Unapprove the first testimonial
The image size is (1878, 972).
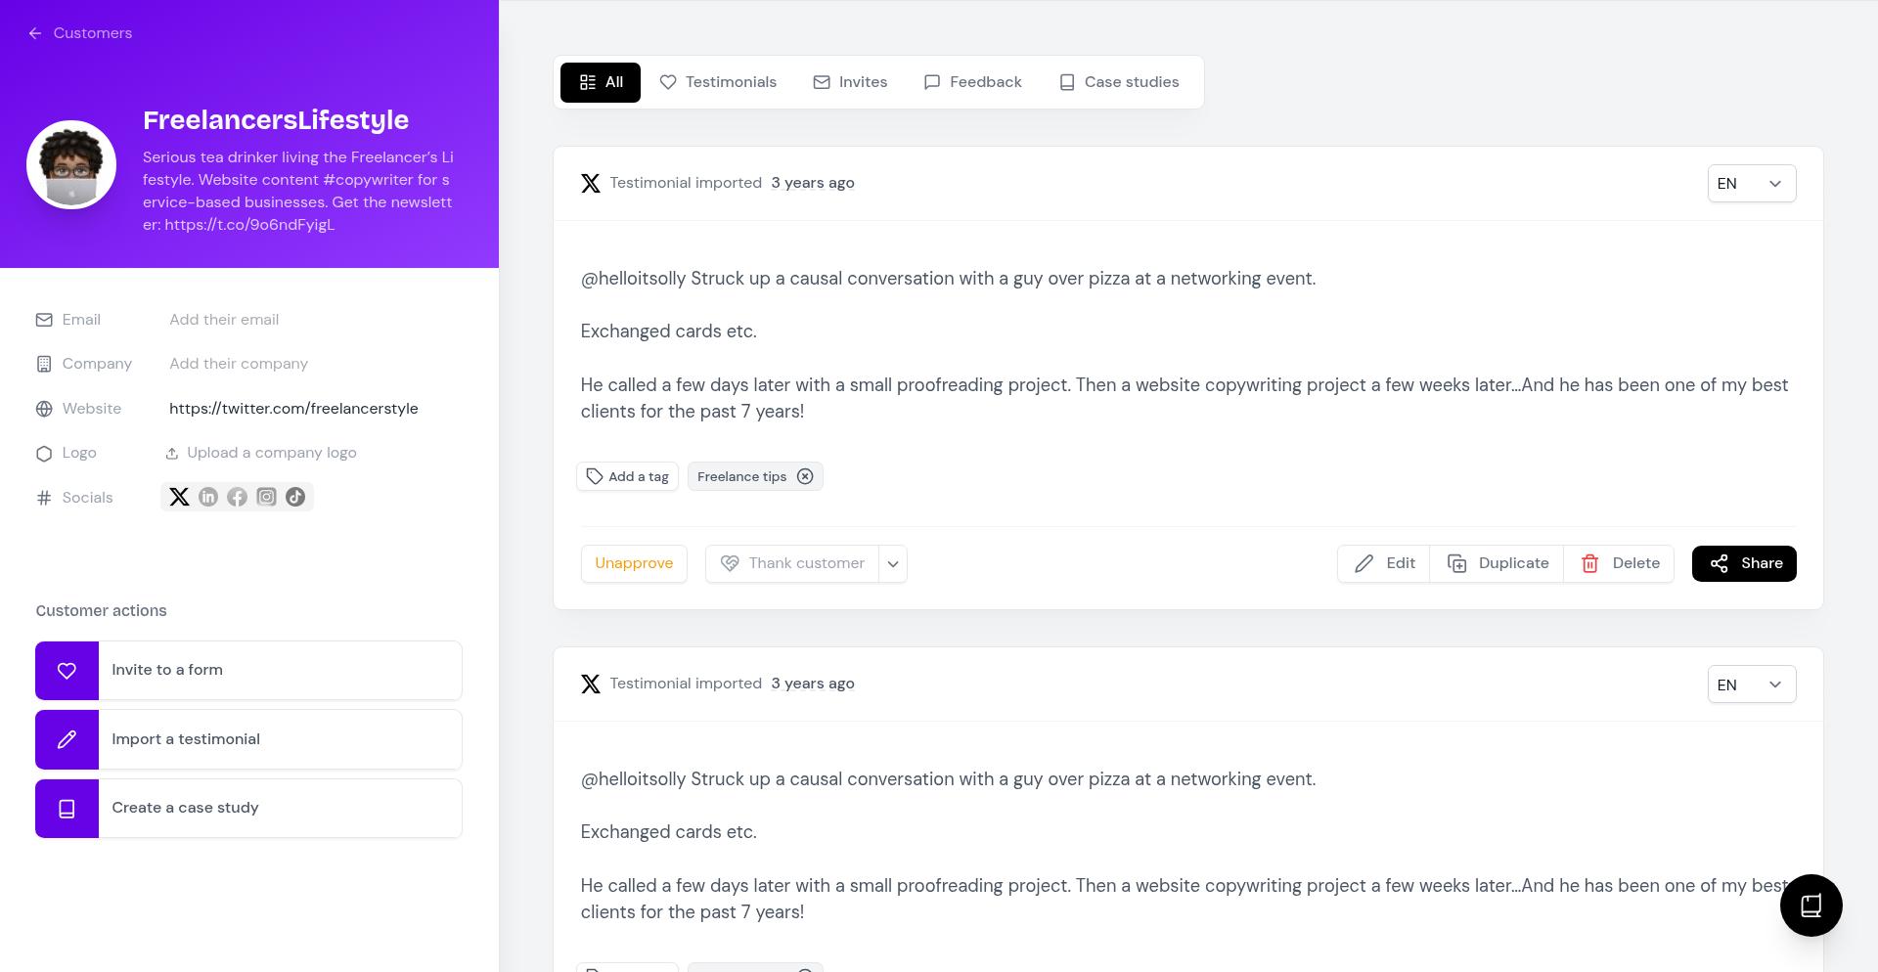click(x=634, y=563)
